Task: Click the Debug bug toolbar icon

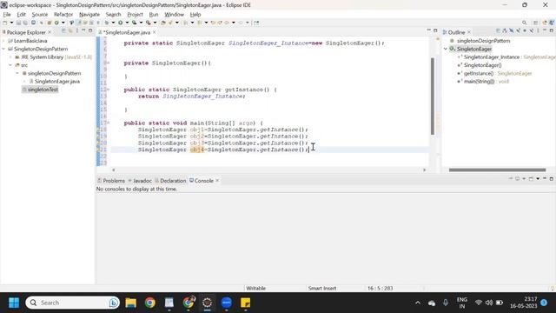Action: (107, 23)
